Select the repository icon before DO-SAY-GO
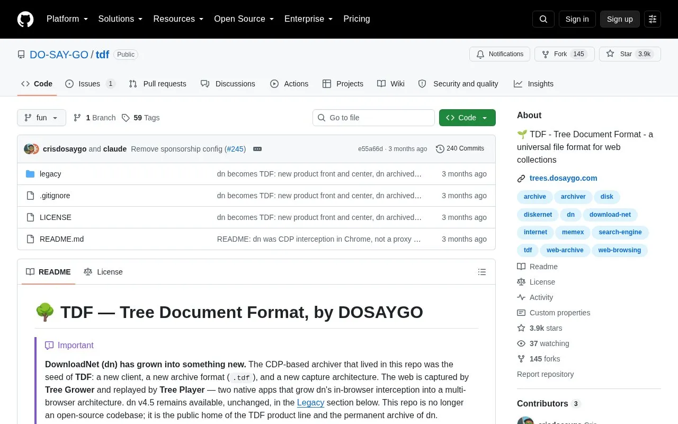Image resolution: width=678 pixels, height=424 pixels. tap(21, 55)
